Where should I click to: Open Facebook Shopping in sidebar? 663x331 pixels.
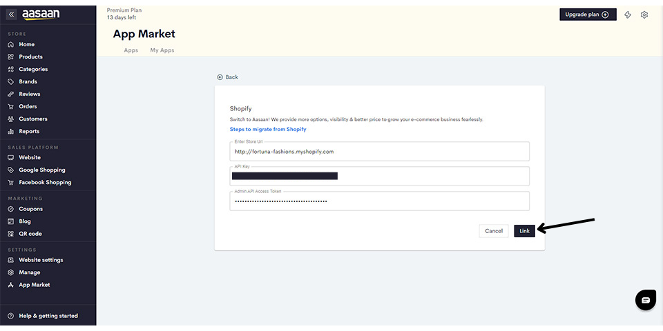pos(45,182)
